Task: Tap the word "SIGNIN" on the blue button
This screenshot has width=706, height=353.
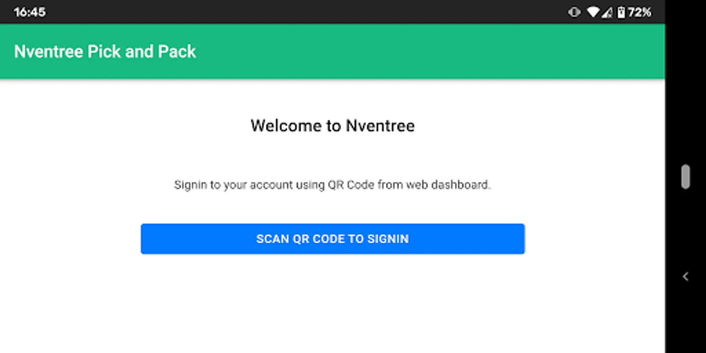Action: 388,239
